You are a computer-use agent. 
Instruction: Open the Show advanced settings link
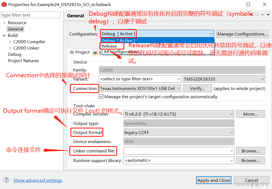click(38, 180)
